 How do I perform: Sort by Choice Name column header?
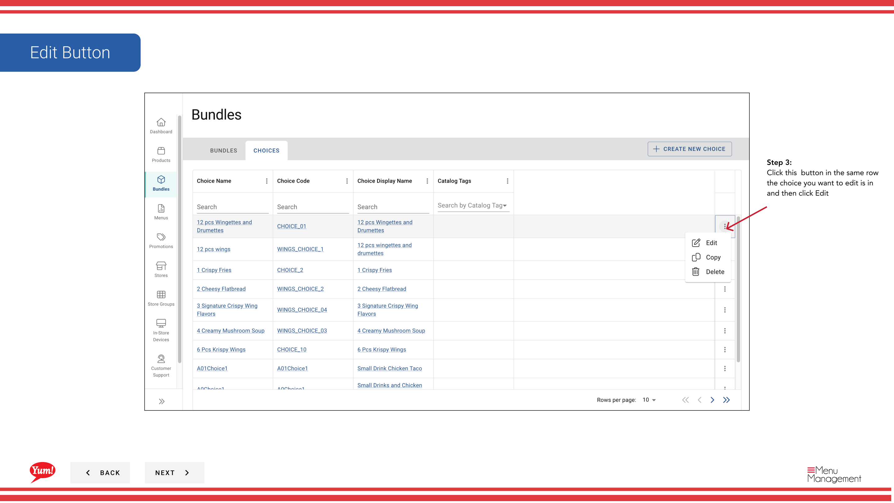tap(214, 181)
